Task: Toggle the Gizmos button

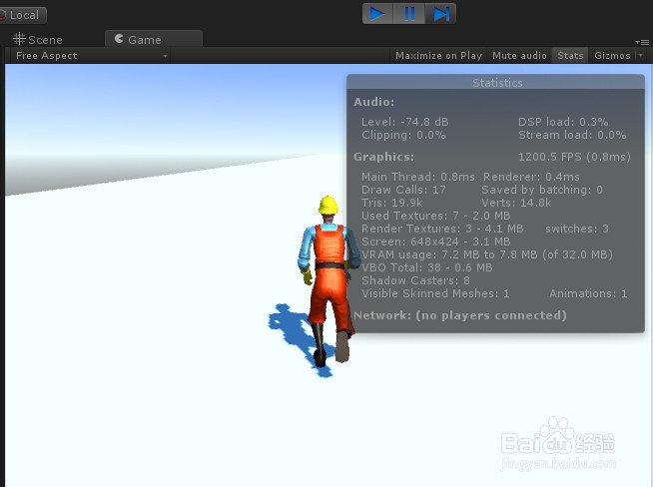Action: (612, 55)
